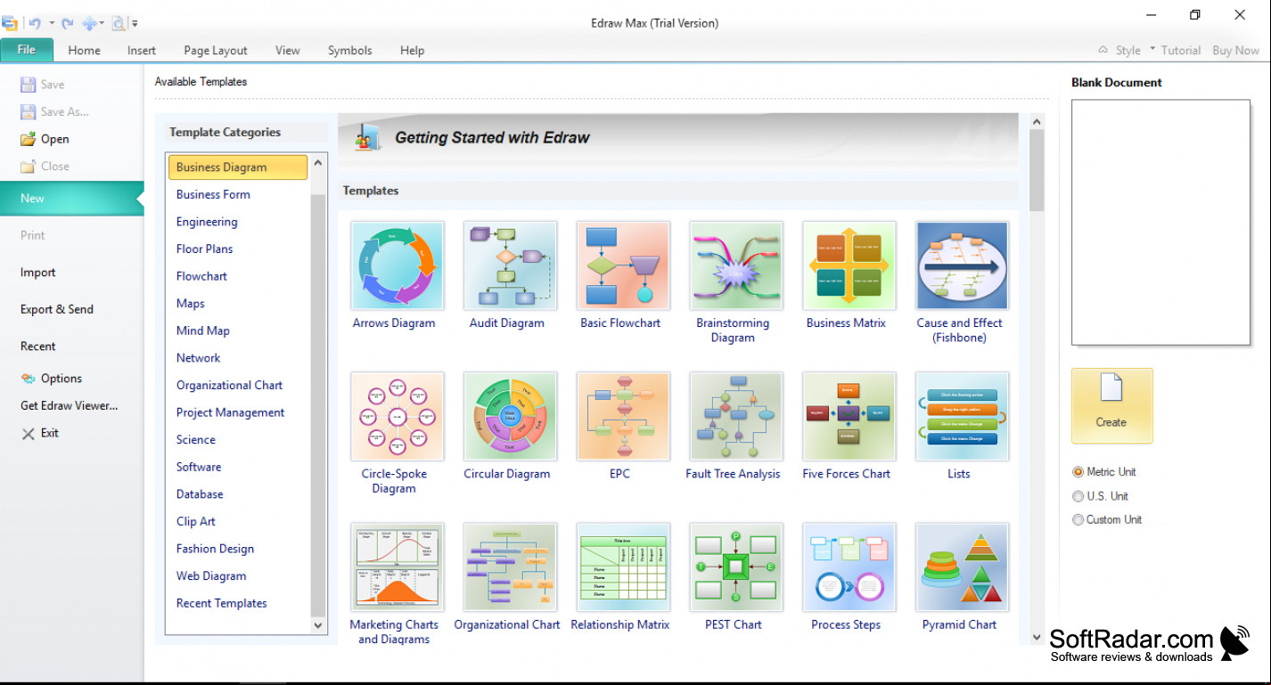Choose the EPC template icon
This screenshot has height=685, width=1271.
click(x=623, y=416)
